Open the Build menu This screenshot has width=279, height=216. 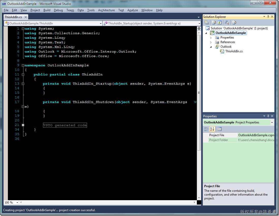click(x=47, y=10)
